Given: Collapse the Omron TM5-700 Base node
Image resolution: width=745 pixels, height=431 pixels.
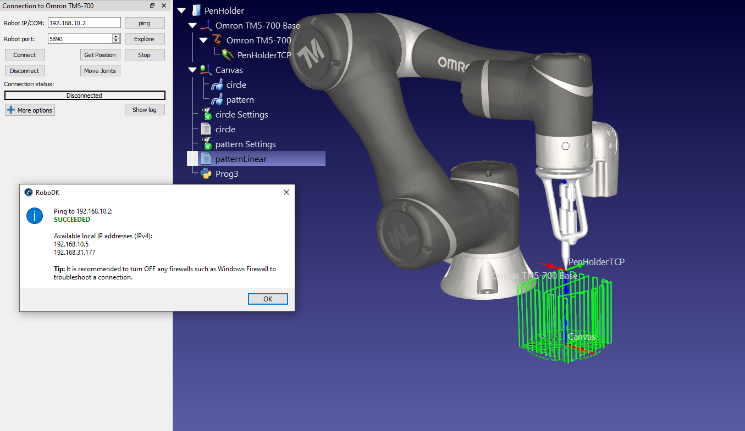Looking at the screenshot, I should tap(192, 26).
